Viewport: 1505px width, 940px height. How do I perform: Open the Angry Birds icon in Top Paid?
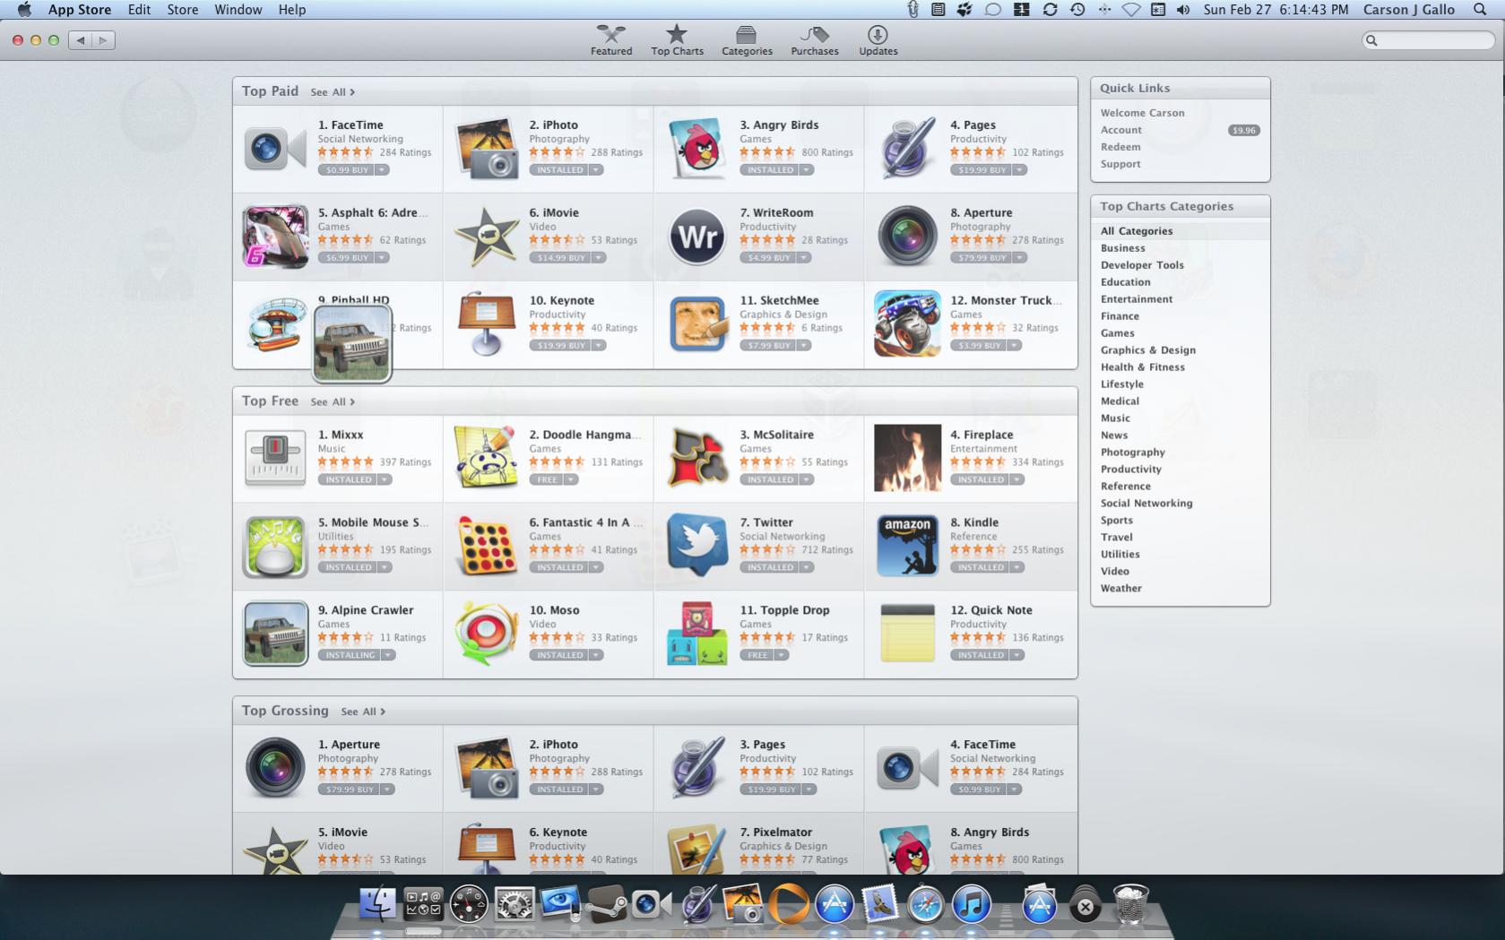(x=697, y=149)
